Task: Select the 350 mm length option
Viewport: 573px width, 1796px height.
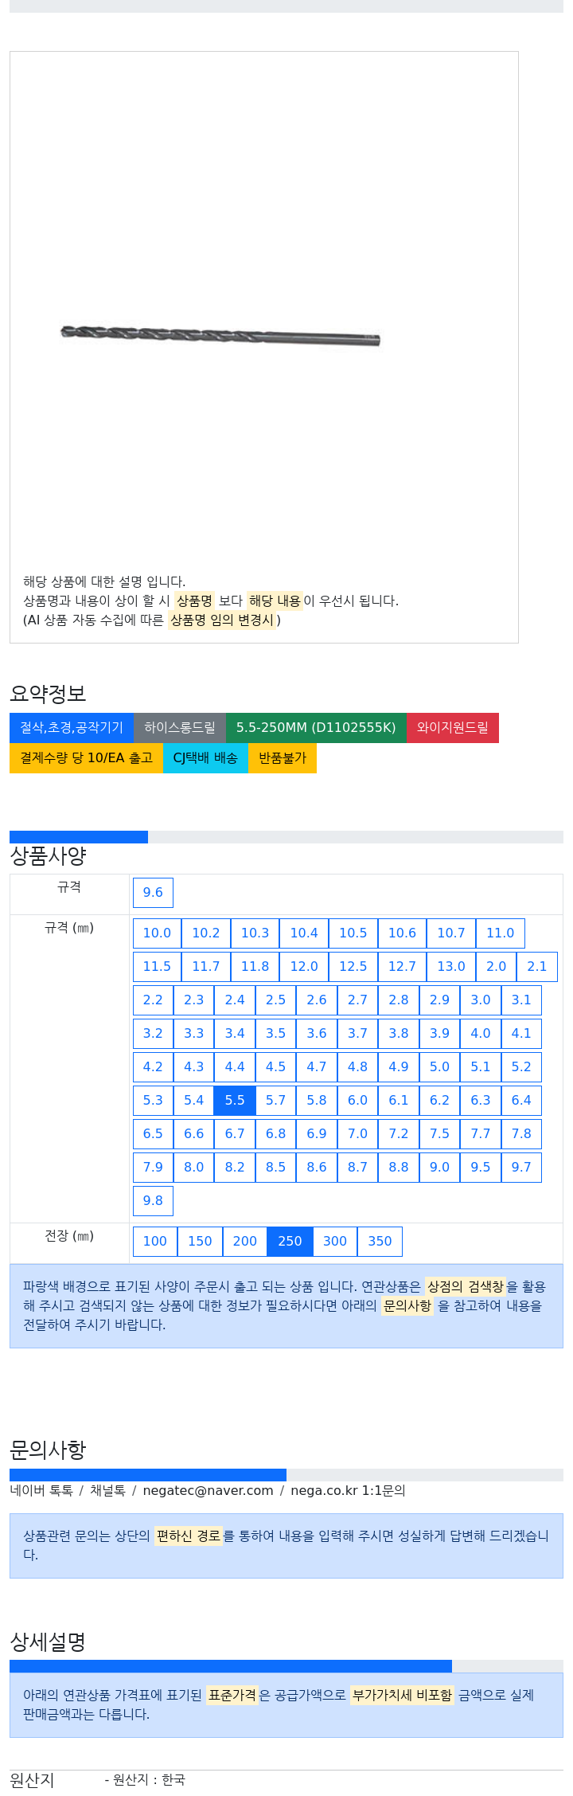Action: pos(380,1241)
